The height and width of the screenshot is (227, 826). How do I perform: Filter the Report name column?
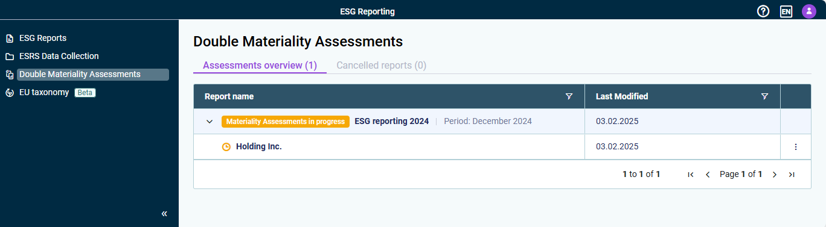point(569,96)
